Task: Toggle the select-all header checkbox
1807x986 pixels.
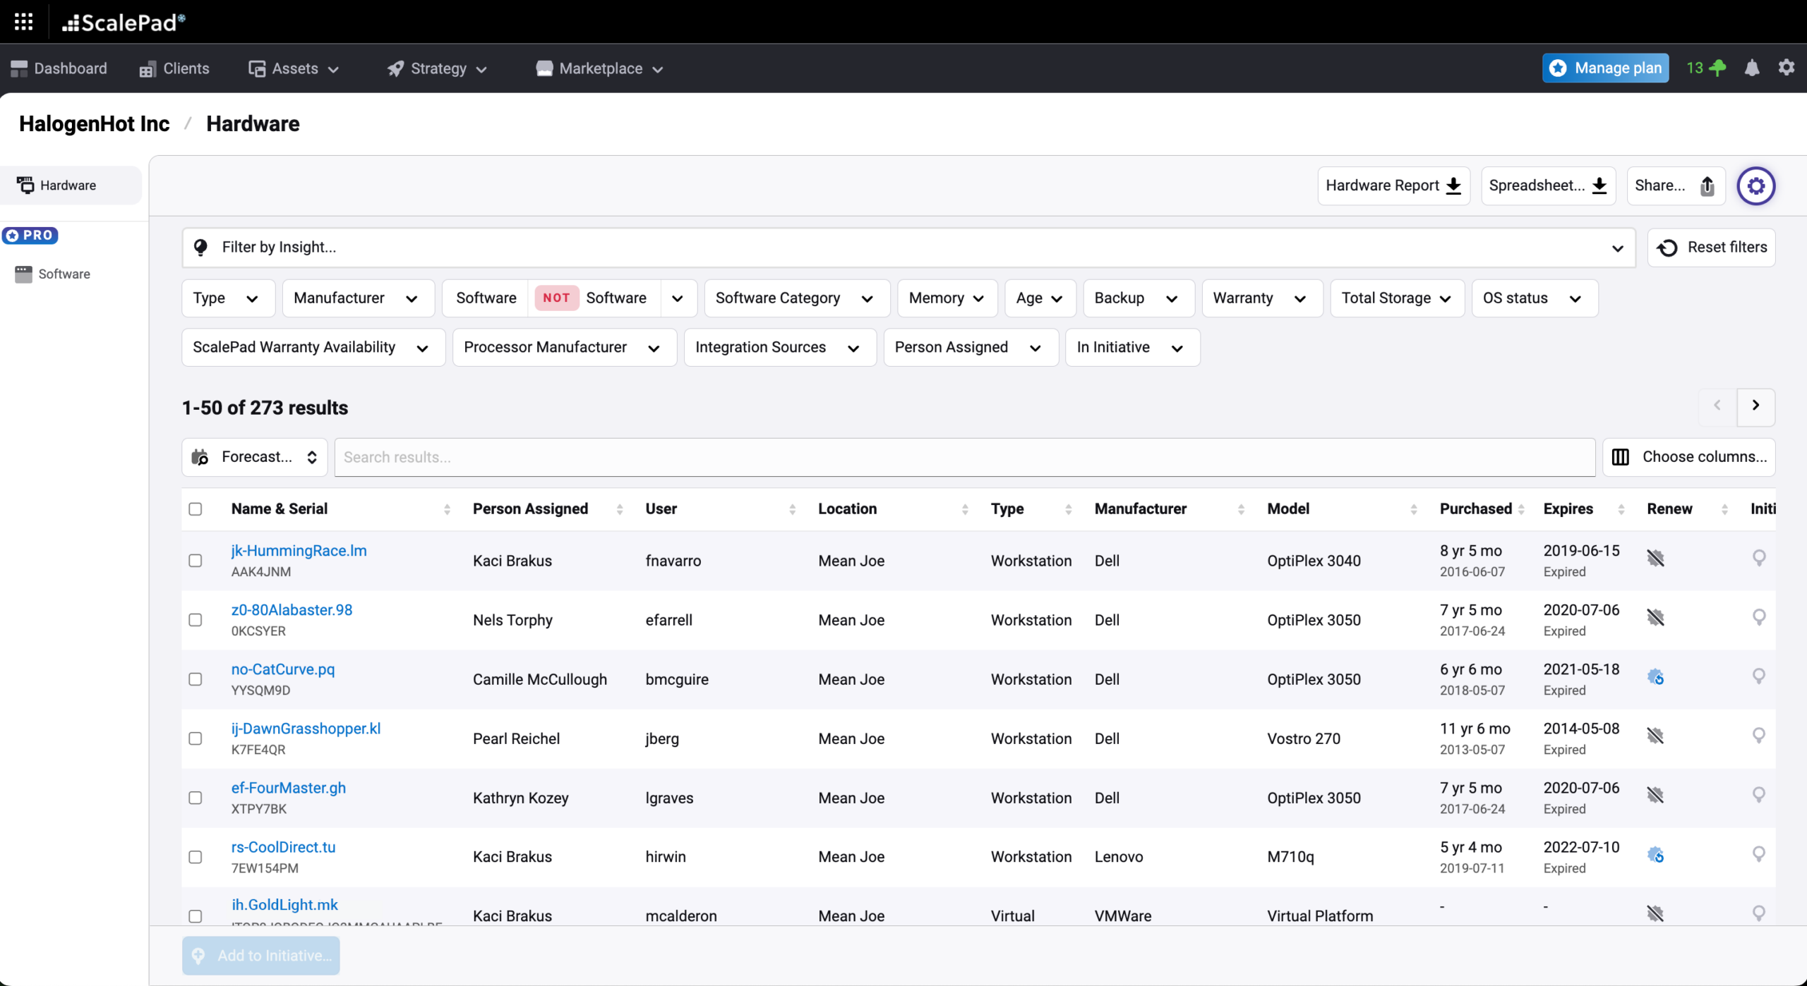Action: click(x=196, y=509)
